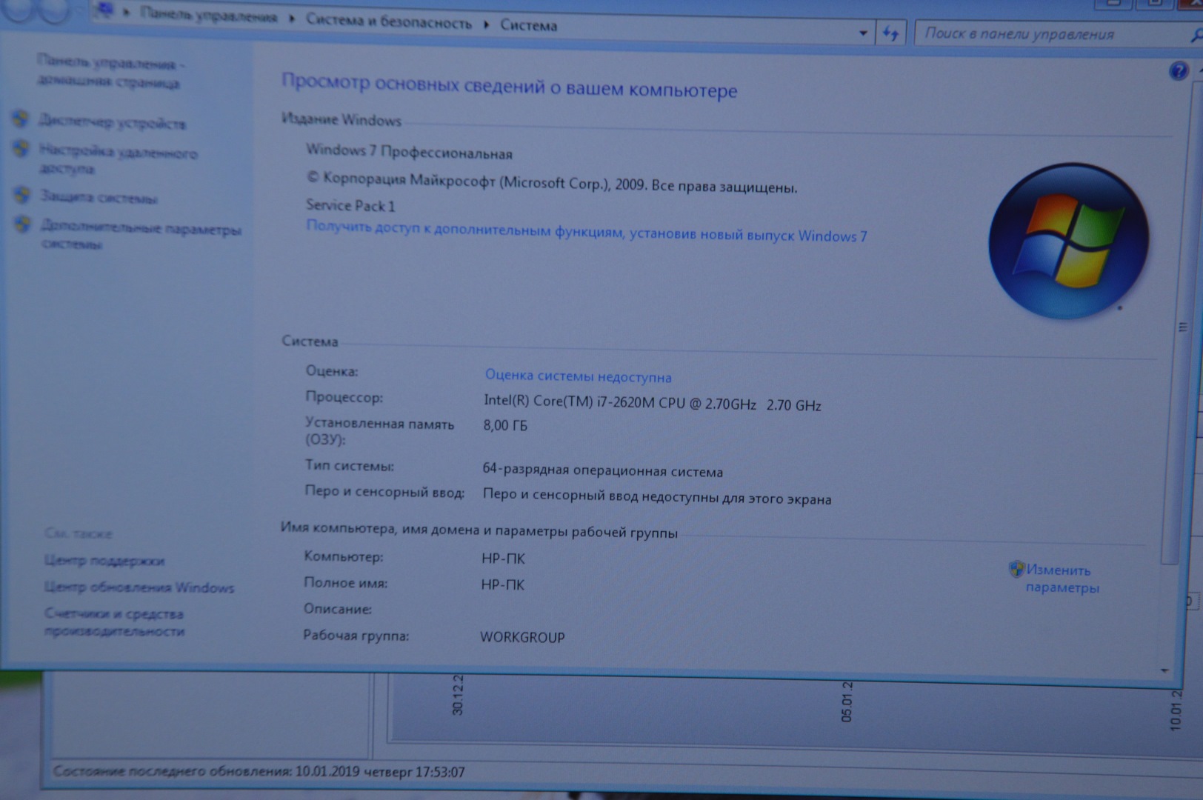Screen dimensions: 1203x800
Task: Open the Оценка системы недоступна link
Action: (578, 376)
